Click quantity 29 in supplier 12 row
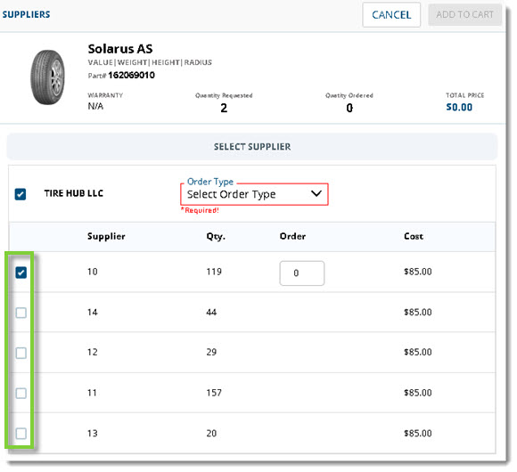 211,352
